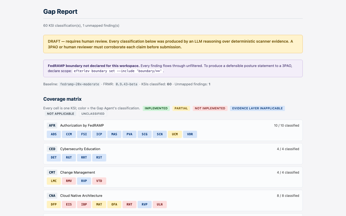Click '4 / 4 classified' in the Change Management row
This screenshot has height=216, width=346.
point(288,173)
